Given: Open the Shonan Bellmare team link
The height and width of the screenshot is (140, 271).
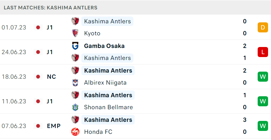Looking at the screenshot, I should [x=109, y=107].
